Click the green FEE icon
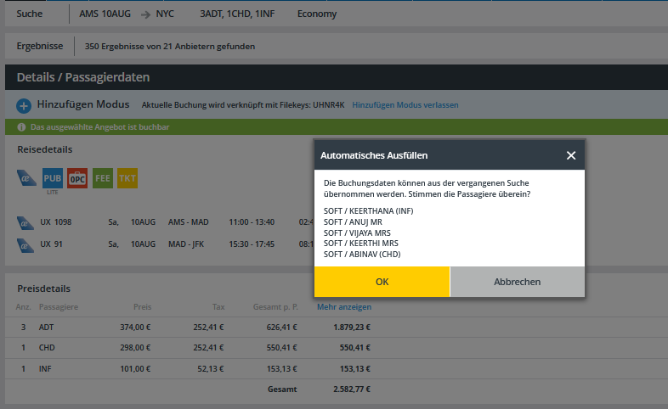Image resolution: width=668 pixels, height=409 pixels. tap(102, 178)
